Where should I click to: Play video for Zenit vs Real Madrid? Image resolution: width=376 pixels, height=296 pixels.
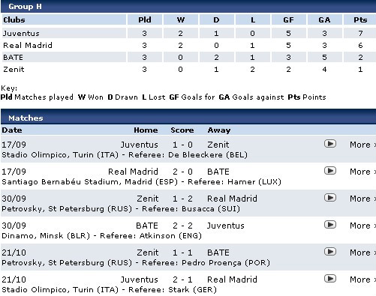click(330, 198)
